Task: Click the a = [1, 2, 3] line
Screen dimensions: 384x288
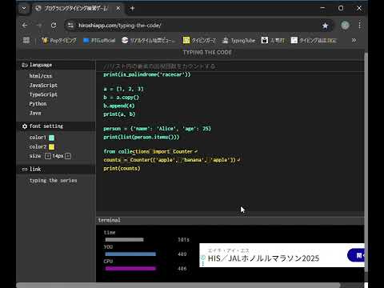Action: (123, 89)
